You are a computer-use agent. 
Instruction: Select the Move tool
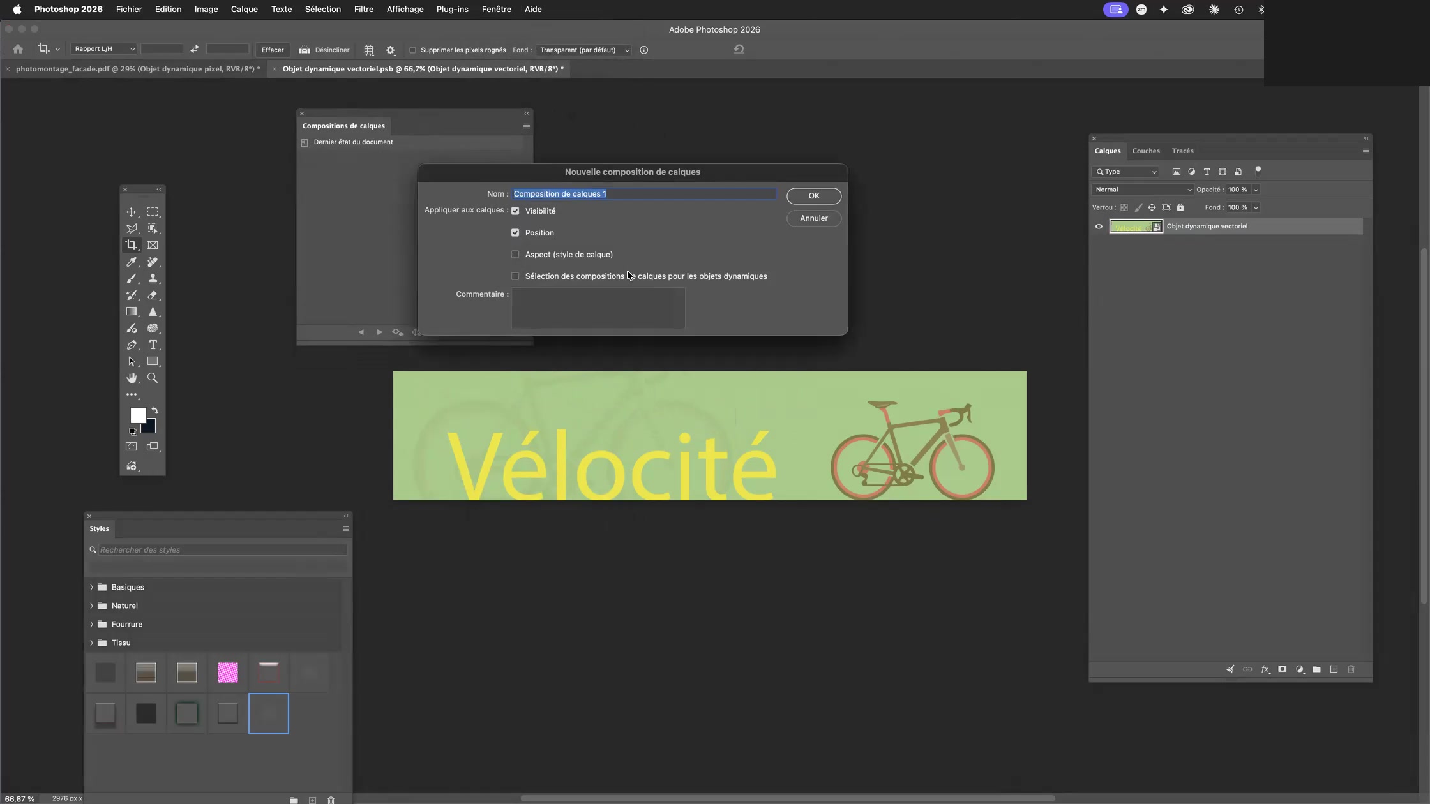tap(131, 212)
